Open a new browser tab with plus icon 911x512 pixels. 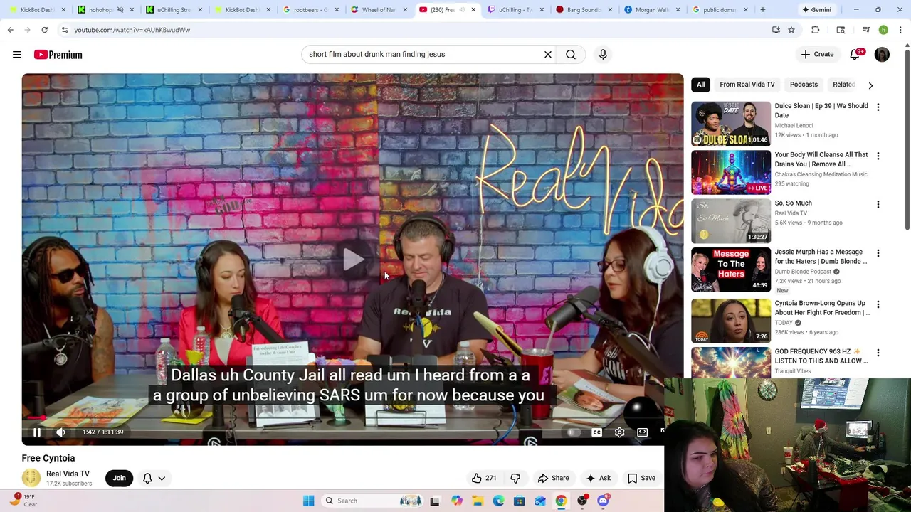click(x=763, y=9)
